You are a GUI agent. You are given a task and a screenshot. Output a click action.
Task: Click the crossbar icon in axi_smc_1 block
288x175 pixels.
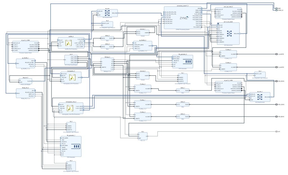[x=260, y=97]
